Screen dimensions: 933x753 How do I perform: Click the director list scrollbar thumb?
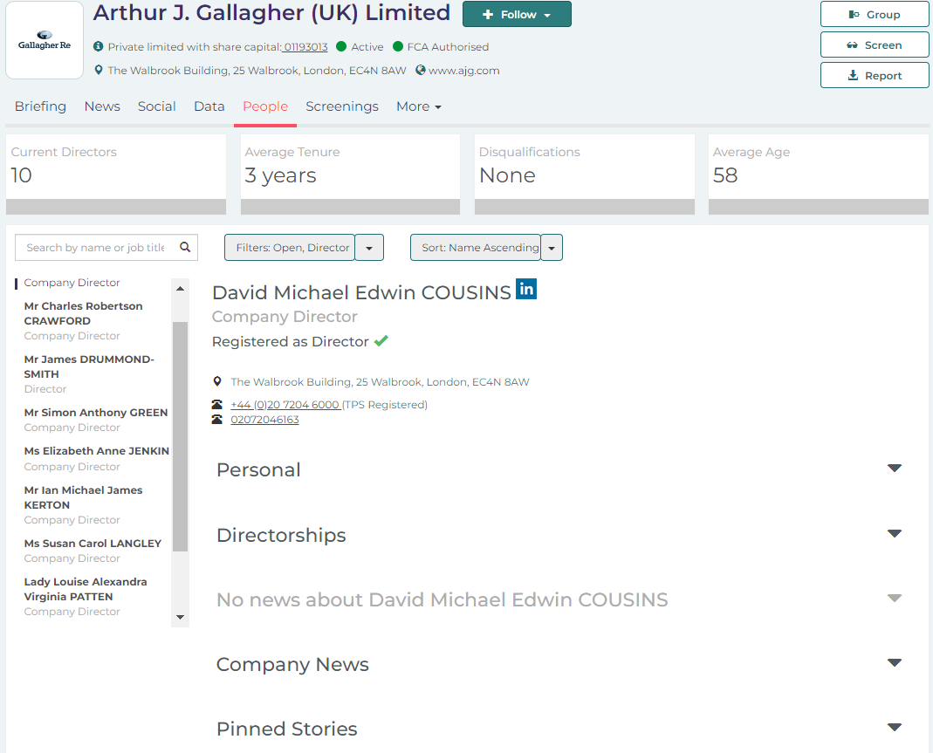click(x=181, y=436)
